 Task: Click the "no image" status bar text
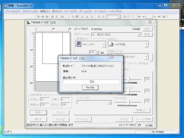pos(158,132)
